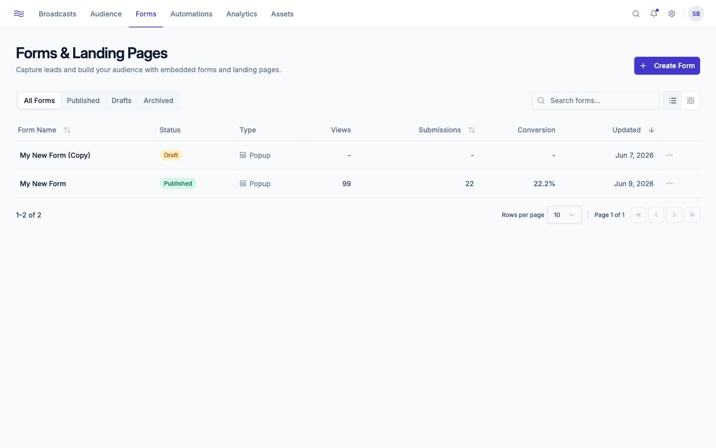
Task: Switch to grid view icon
Action: click(691, 101)
